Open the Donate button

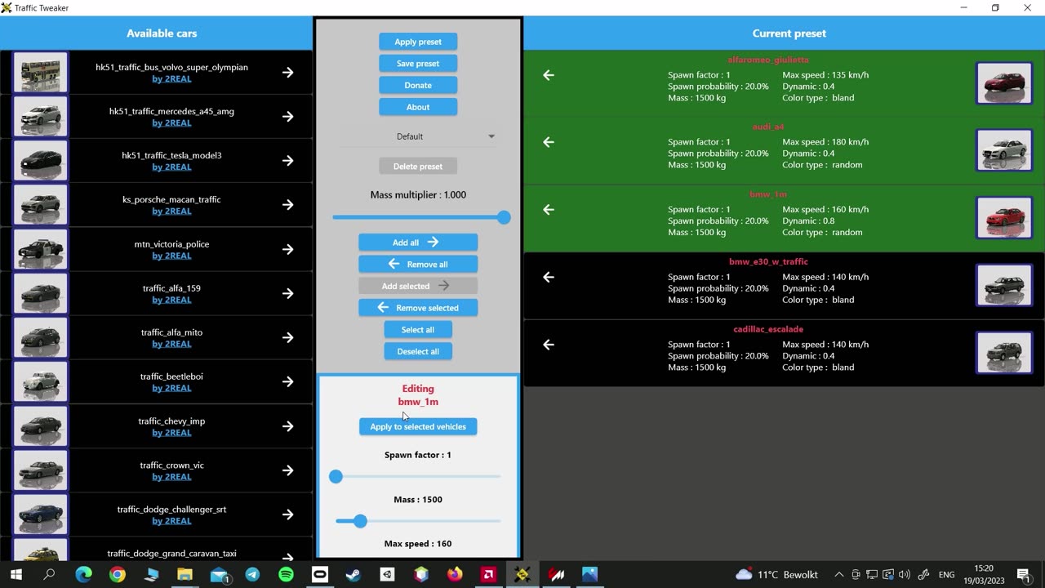pyautogui.click(x=418, y=85)
